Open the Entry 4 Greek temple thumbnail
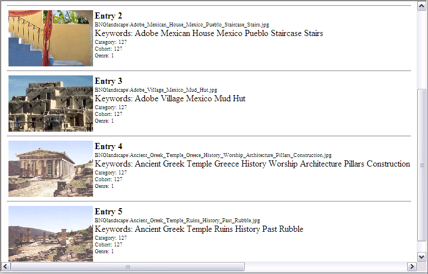 click(51, 169)
